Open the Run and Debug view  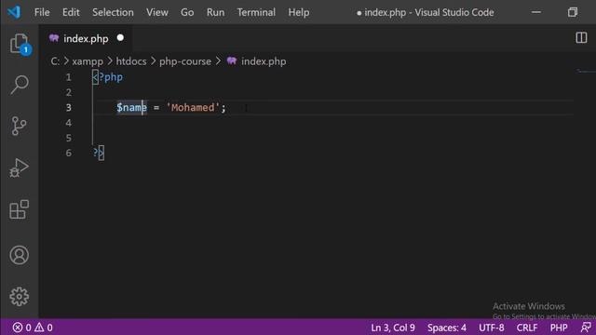(19, 167)
